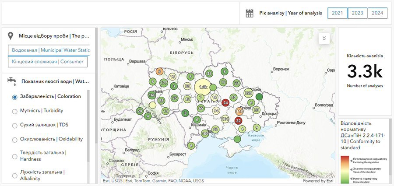The height and width of the screenshot is (186, 394).
Task: Click the location pin icon for sampling place
Action: point(11,36)
